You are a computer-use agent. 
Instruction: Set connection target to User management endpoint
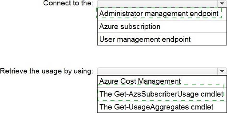click(145, 39)
